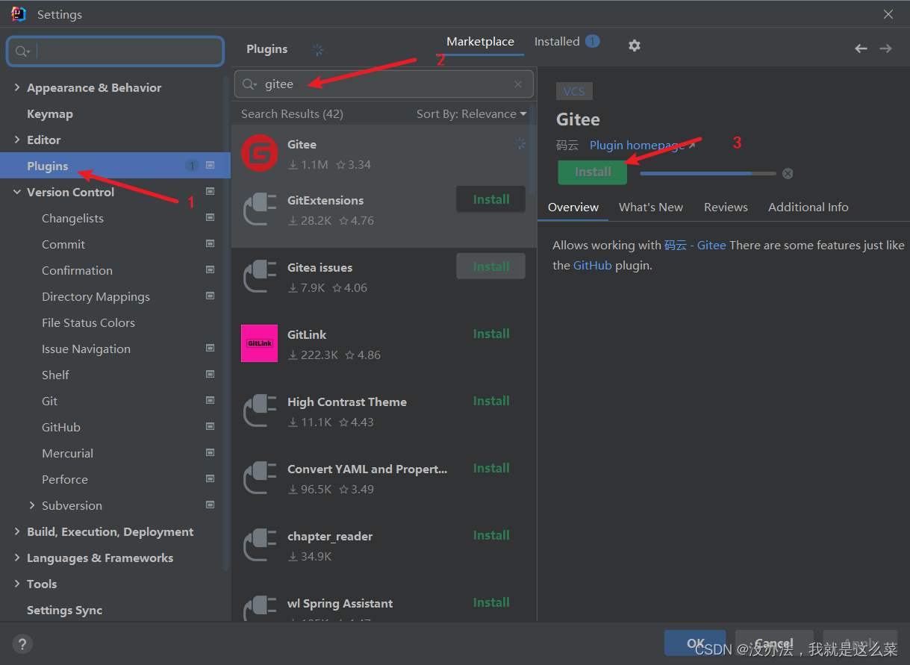Select Settings Sync in the tree
Viewport: 910px width, 665px height.
(64, 610)
